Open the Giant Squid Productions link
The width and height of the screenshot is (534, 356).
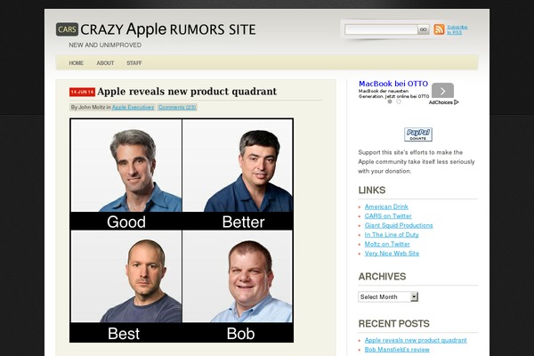point(399,225)
